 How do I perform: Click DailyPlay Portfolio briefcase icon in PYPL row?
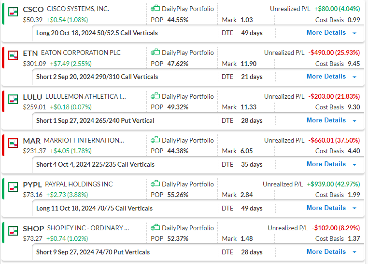(155, 184)
